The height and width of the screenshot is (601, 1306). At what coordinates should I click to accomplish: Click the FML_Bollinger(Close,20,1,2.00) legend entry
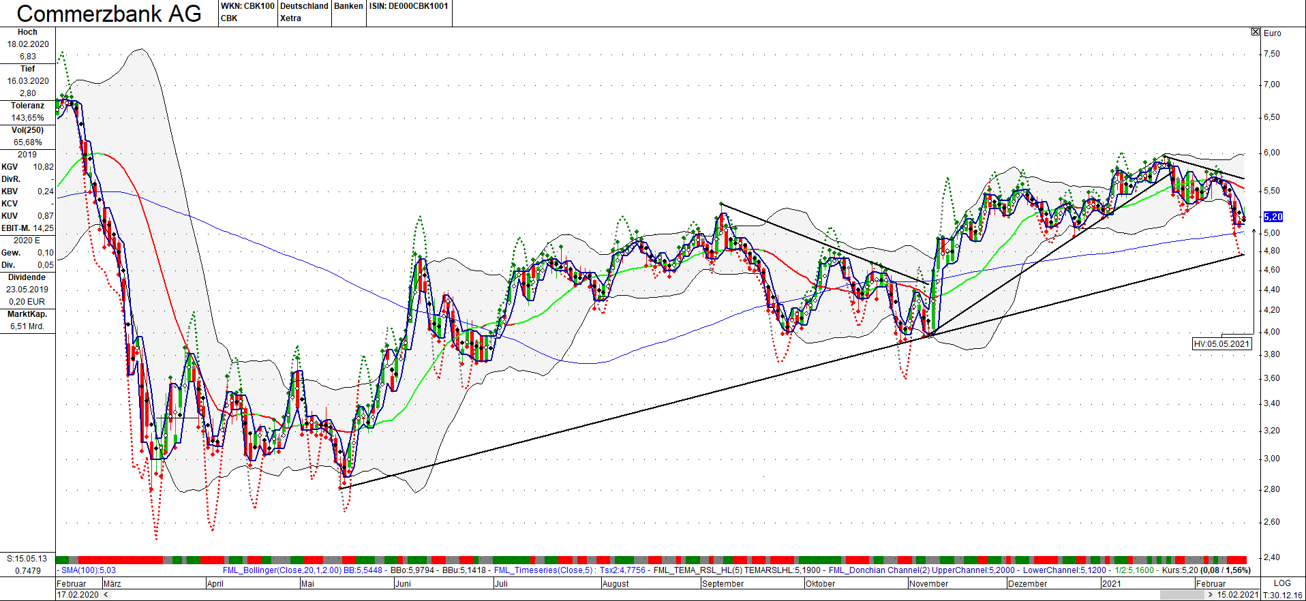[x=282, y=570]
